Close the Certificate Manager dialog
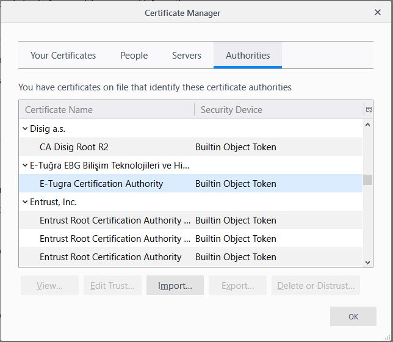 tap(377, 12)
